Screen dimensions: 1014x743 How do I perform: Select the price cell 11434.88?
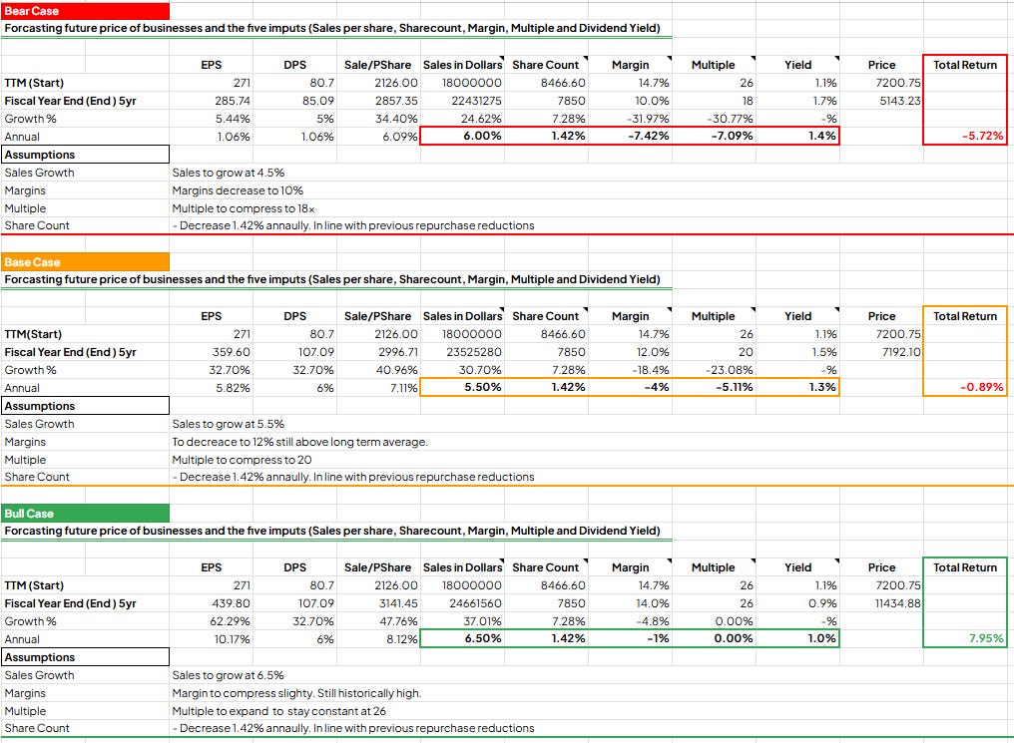pos(897,603)
